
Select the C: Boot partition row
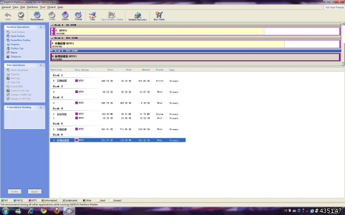coord(118,118)
